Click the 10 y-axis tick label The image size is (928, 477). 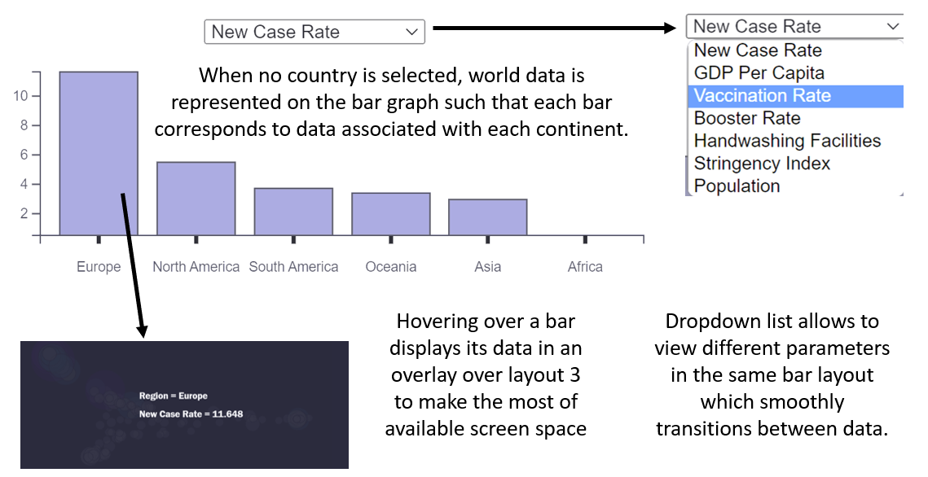click(x=20, y=96)
